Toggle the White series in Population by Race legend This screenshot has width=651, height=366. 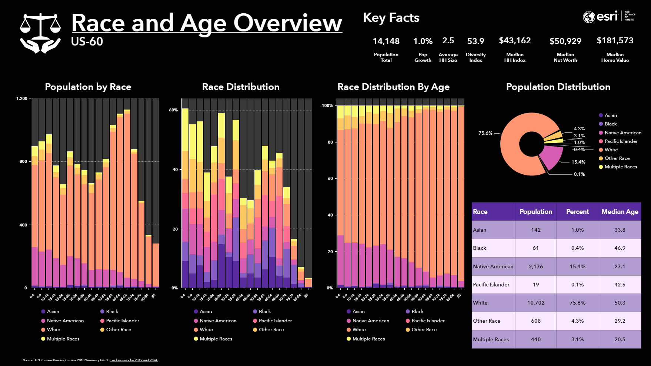(x=44, y=329)
